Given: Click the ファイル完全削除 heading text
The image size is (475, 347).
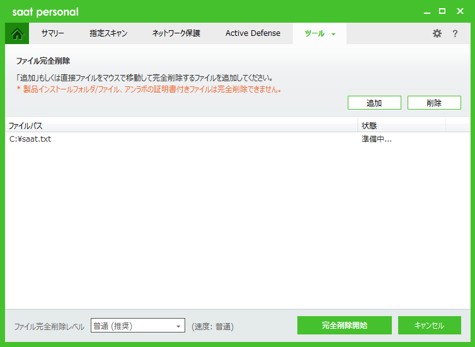Looking at the screenshot, I should 43,61.
